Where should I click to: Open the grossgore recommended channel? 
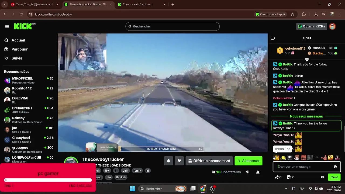coord(29,150)
